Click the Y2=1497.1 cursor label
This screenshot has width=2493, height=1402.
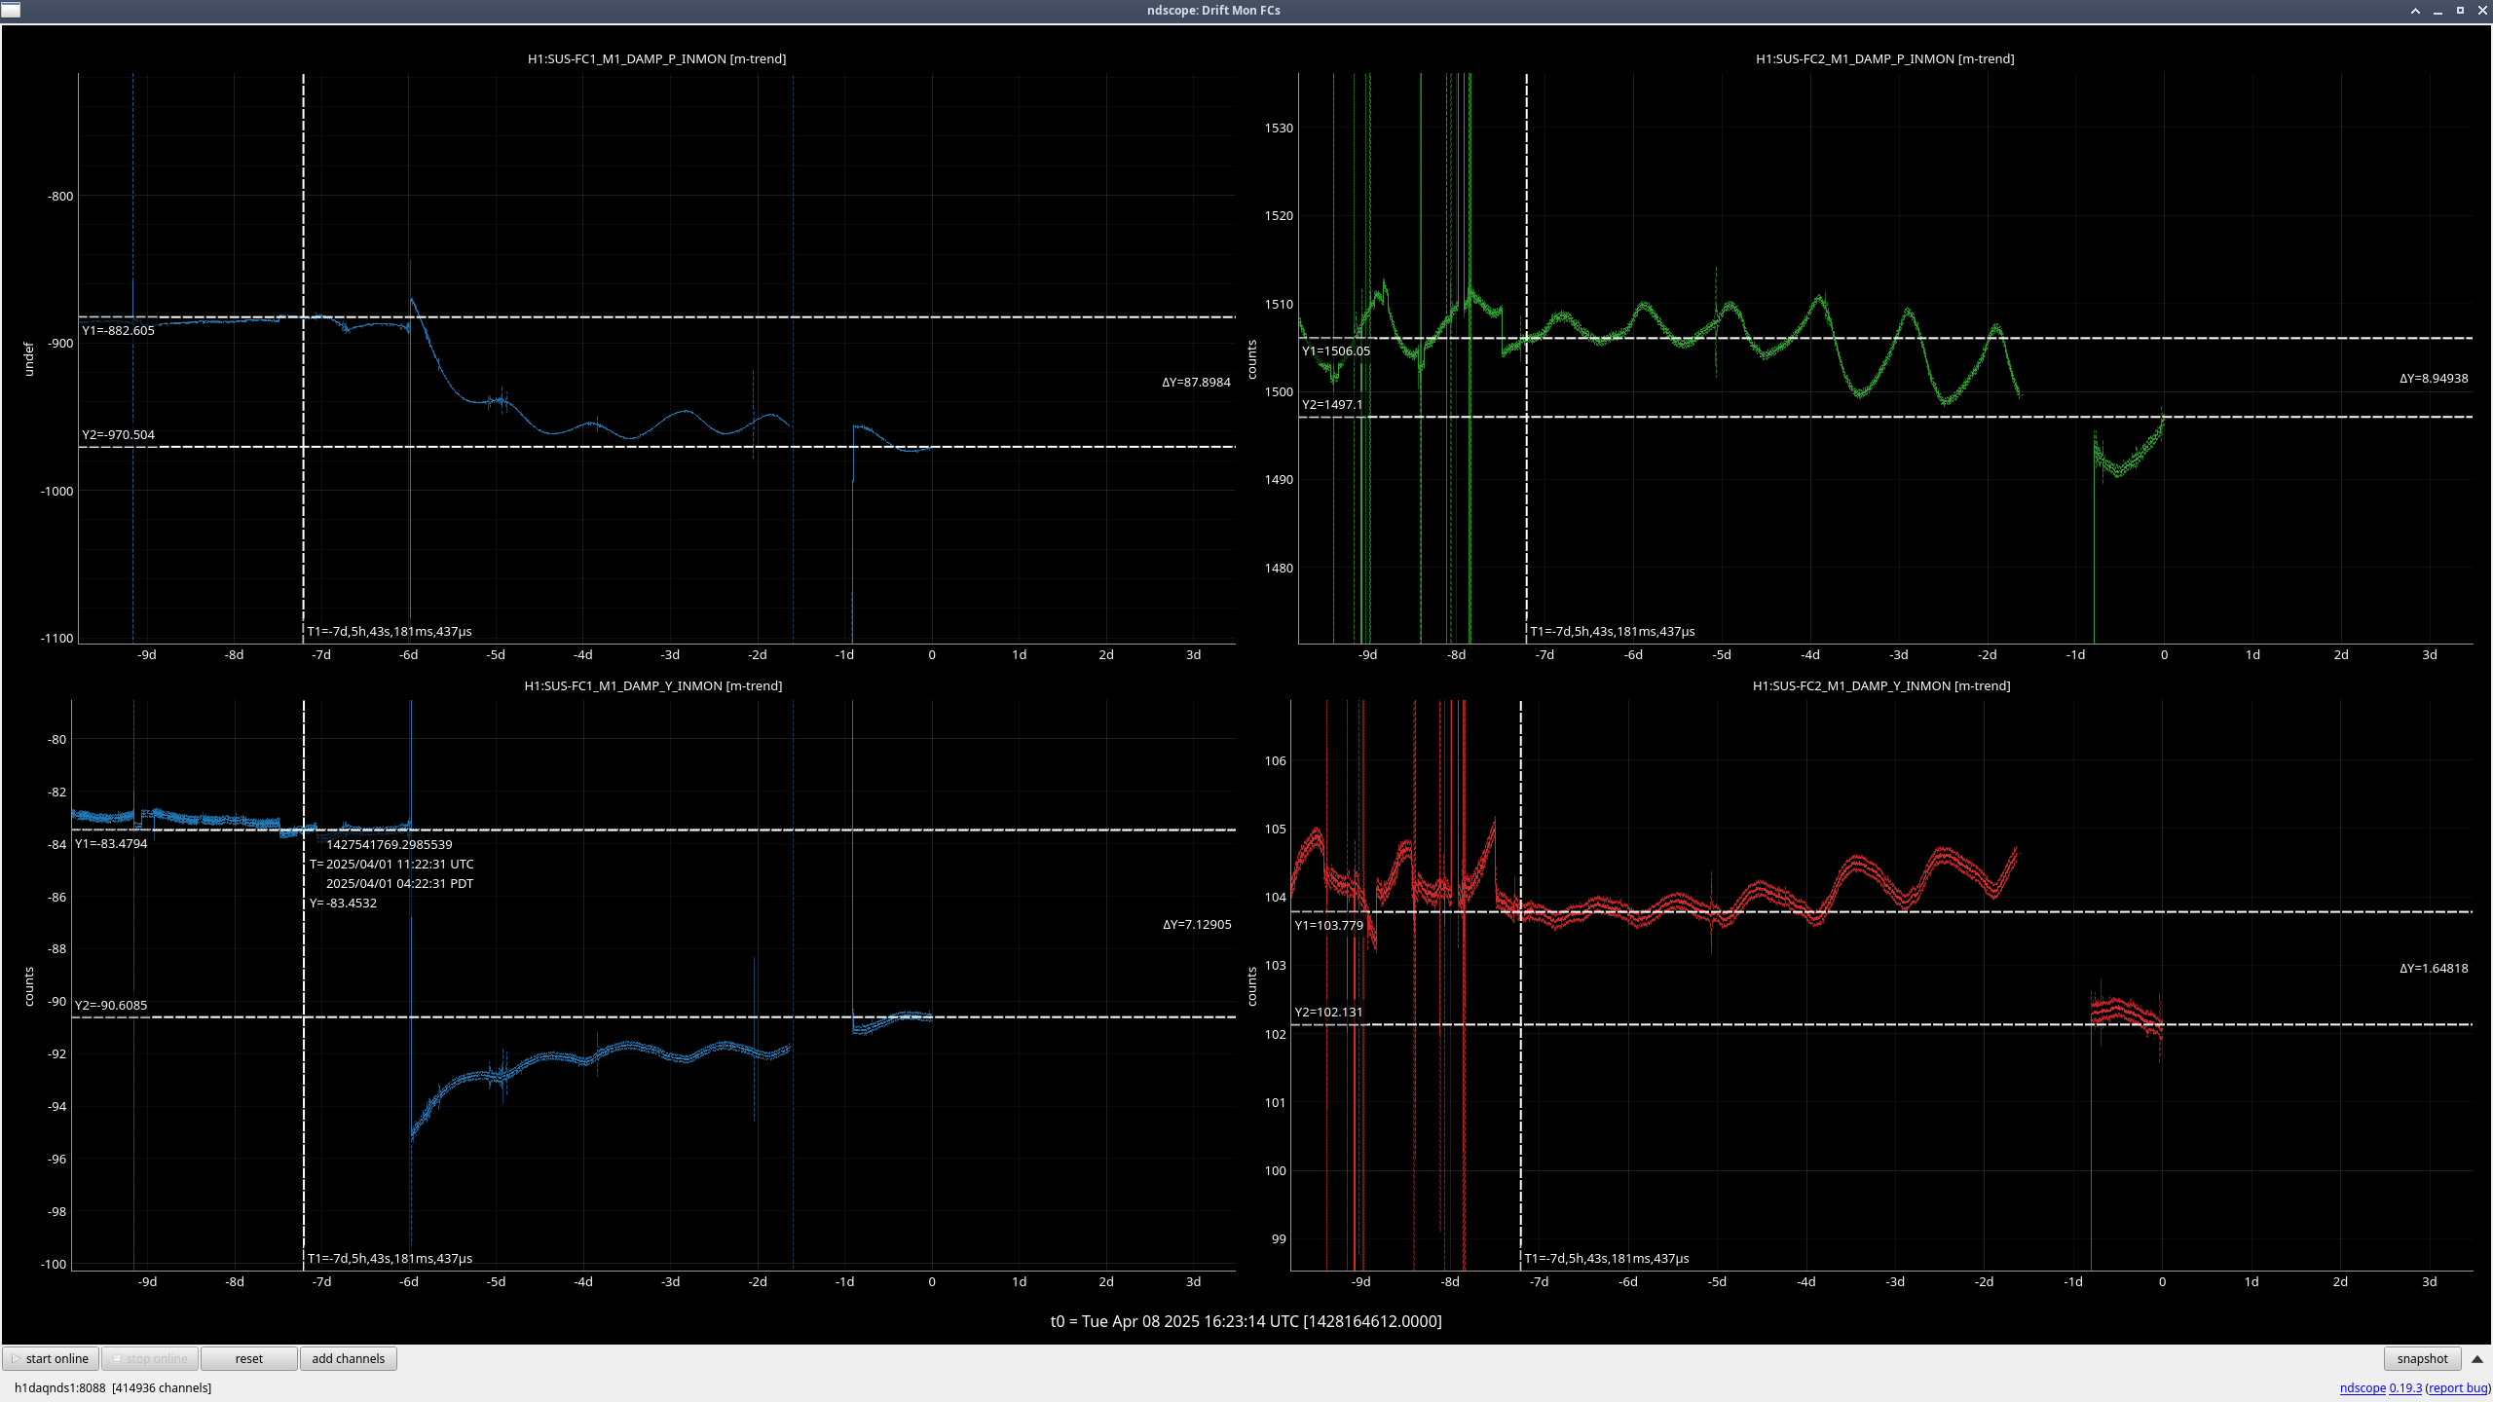coord(1332,405)
